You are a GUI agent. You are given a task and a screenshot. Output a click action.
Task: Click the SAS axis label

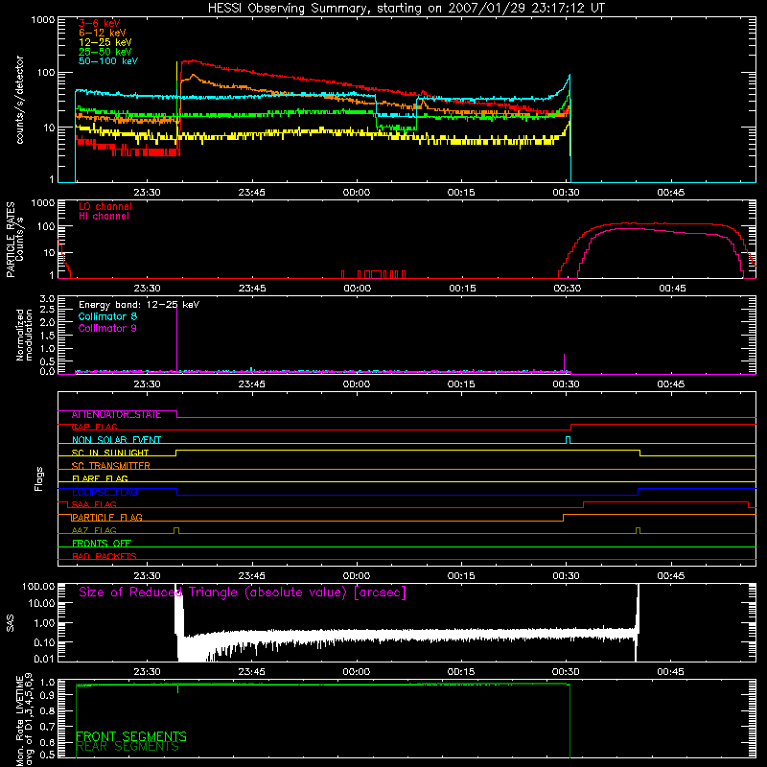coord(10,623)
